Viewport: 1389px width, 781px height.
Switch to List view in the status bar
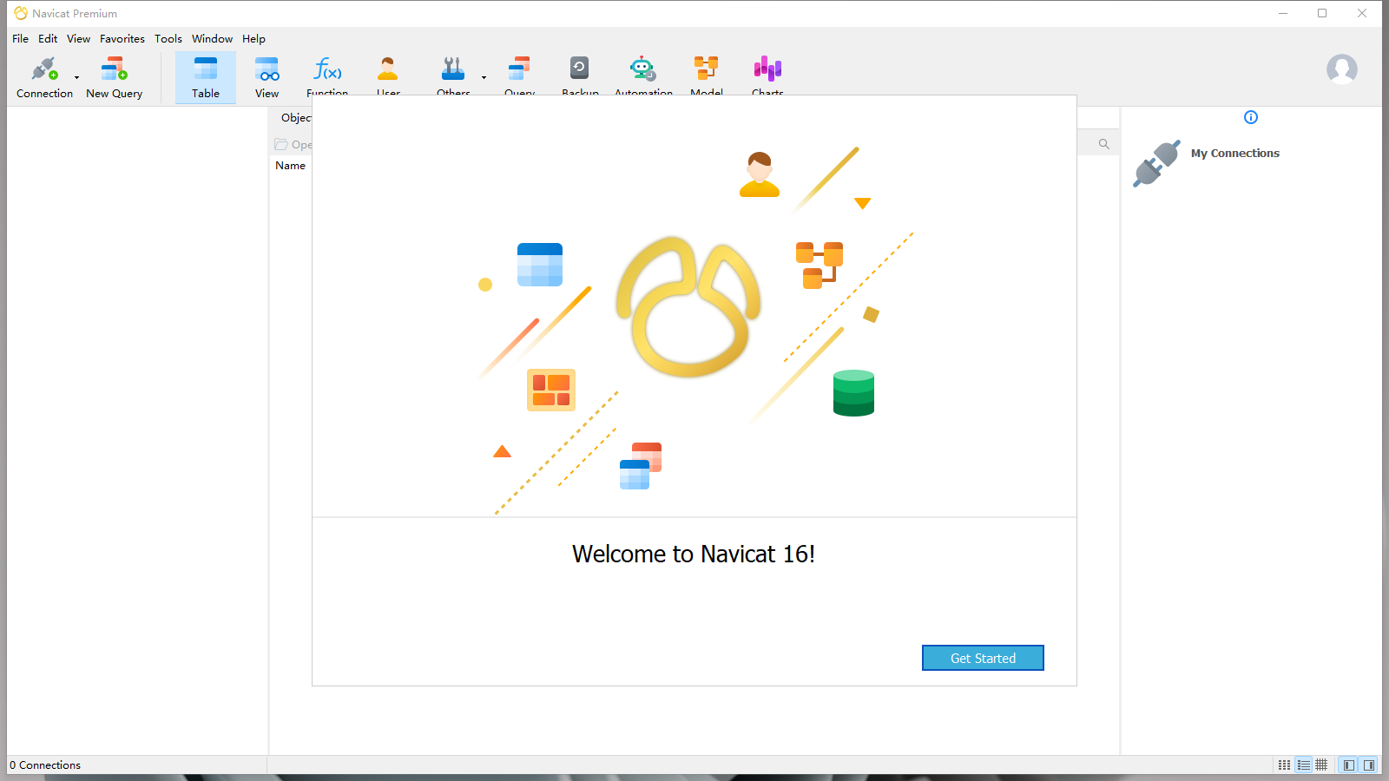pos(1284,765)
